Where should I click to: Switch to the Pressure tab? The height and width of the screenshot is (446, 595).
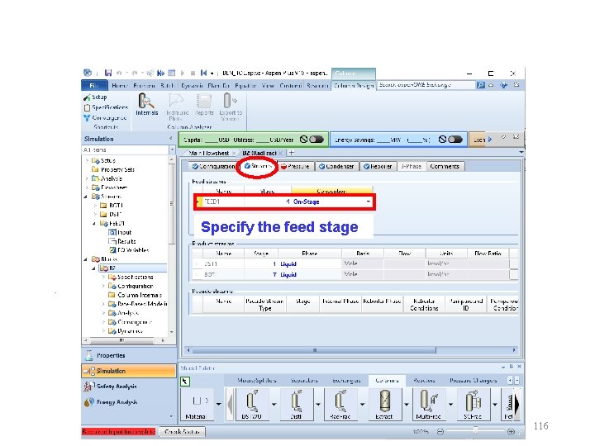(x=295, y=167)
